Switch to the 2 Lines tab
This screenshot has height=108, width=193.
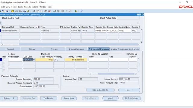click(32, 49)
